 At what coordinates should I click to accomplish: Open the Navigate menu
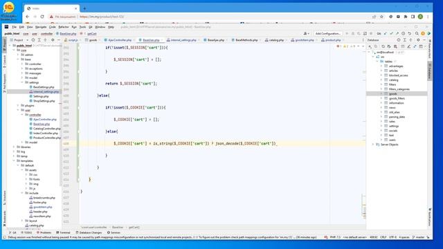(41, 27)
